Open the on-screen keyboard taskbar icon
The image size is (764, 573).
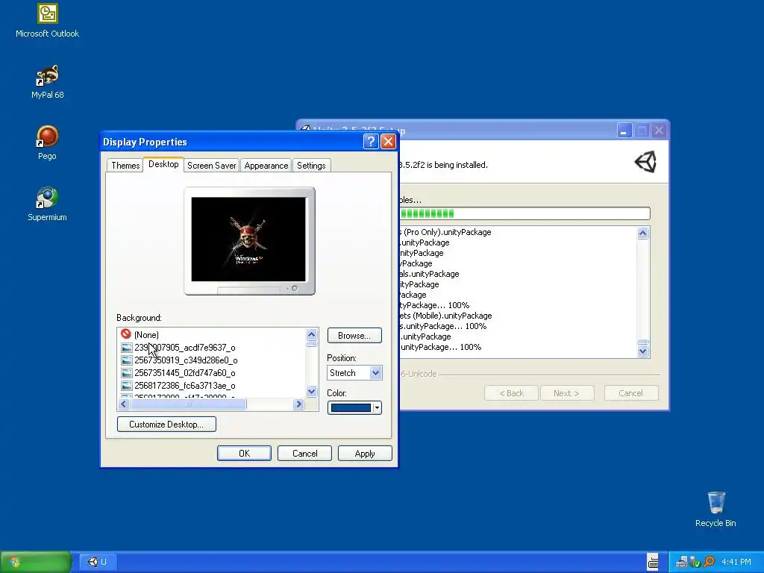(x=653, y=562)
